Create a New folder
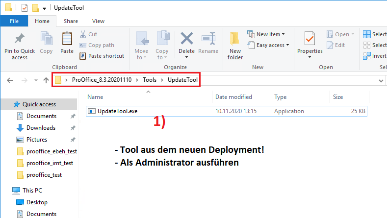Viewport: 387px width, 218px height. point(235,47)
